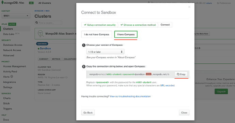This screenshot has height=123, width=235.
Task: Click the 'Clusters' page heading
Action: (43, 16)
